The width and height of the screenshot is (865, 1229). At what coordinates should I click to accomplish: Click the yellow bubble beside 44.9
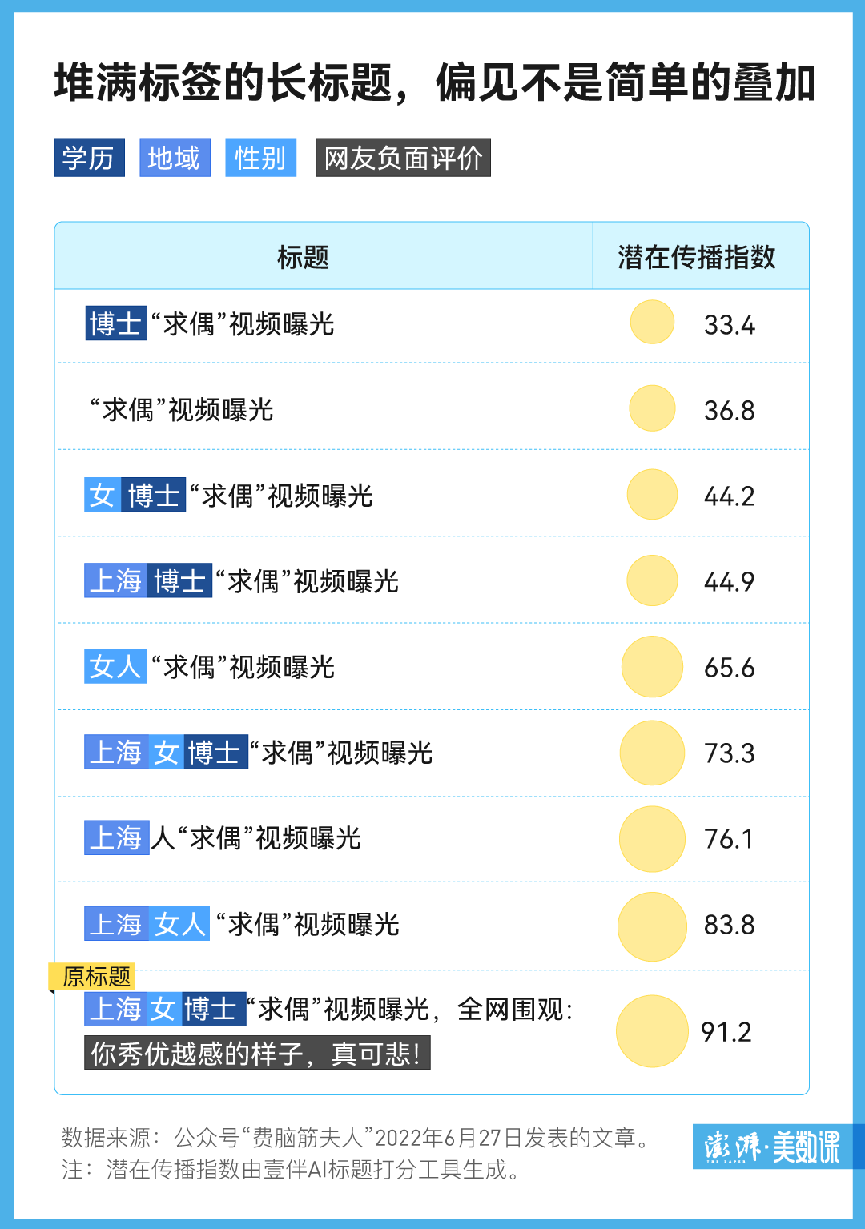[652, 580]
